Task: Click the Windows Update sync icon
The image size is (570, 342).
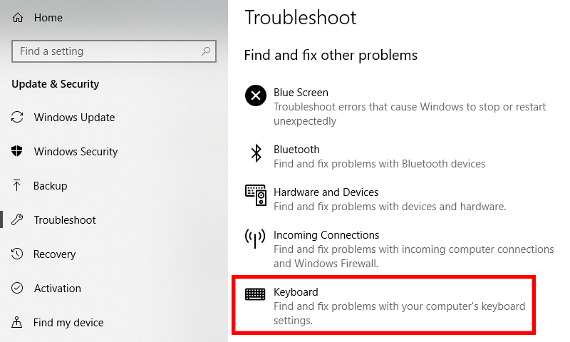Action: click(x=18, y=118)
